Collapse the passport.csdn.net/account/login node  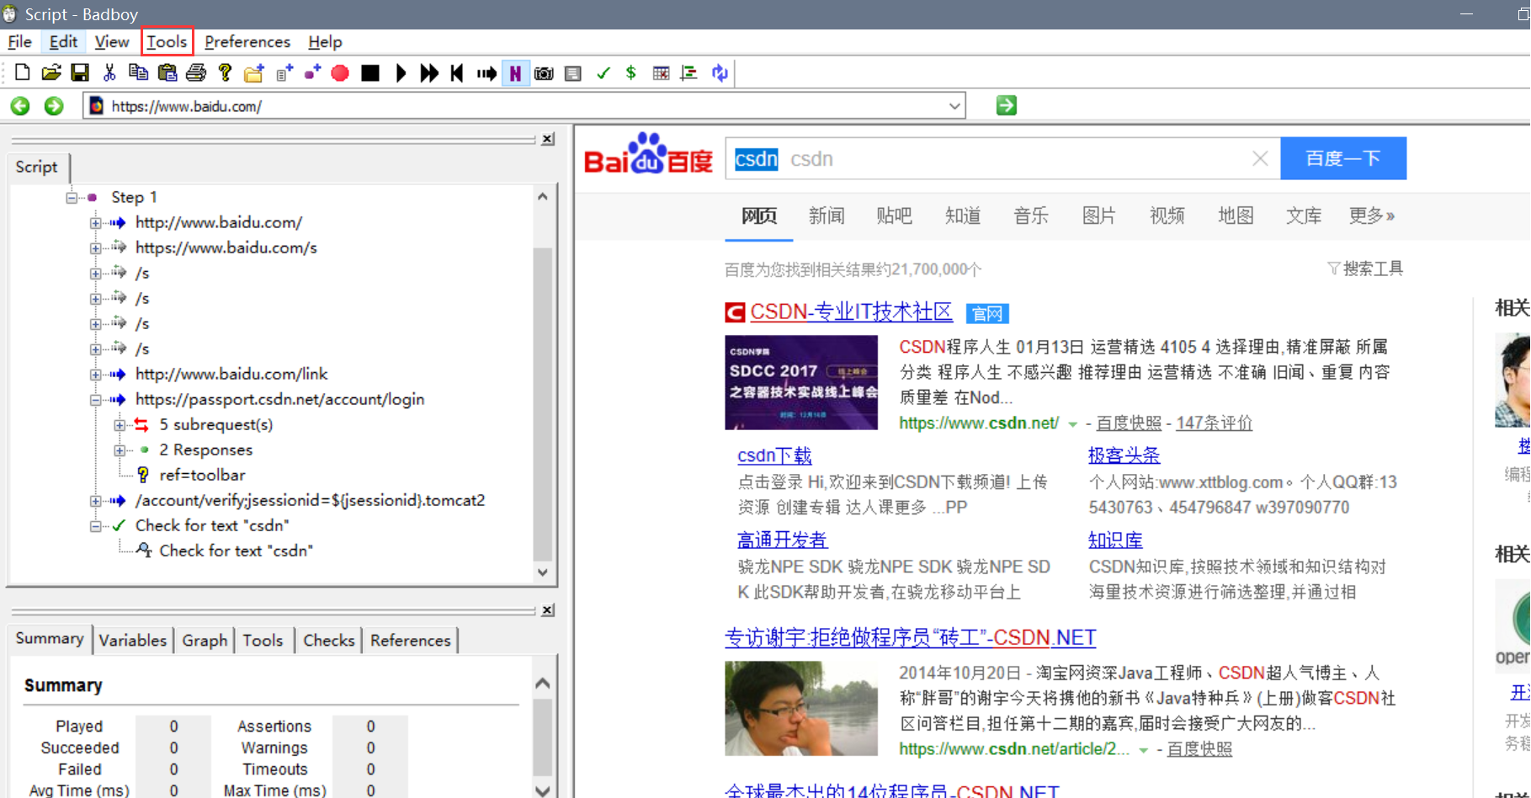[96, 400]
